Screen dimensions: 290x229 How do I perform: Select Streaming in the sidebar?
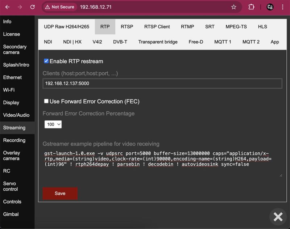click(x=17, y=128)
